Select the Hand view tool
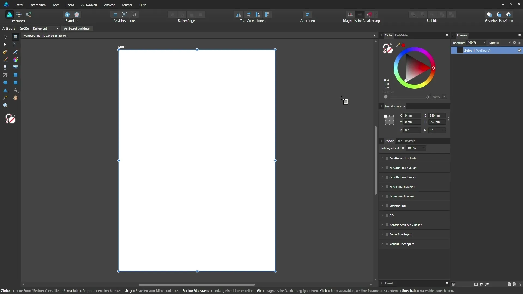 (x=16, y=98)
